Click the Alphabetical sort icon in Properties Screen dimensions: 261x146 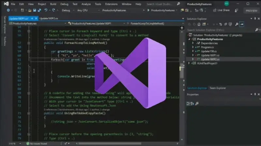click(x=192, y=103)
